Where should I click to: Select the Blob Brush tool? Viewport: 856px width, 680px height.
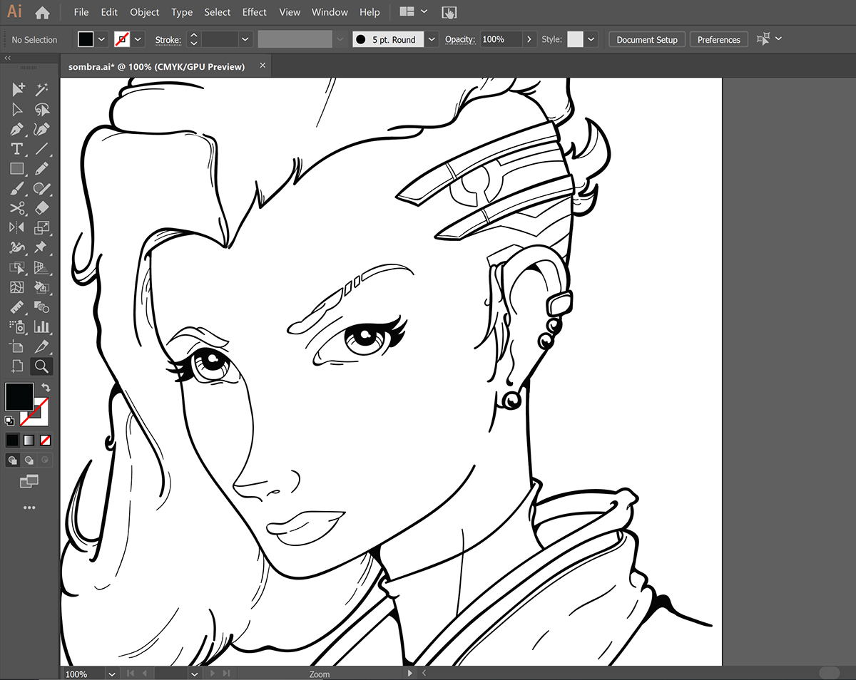[x=42, y=189]
